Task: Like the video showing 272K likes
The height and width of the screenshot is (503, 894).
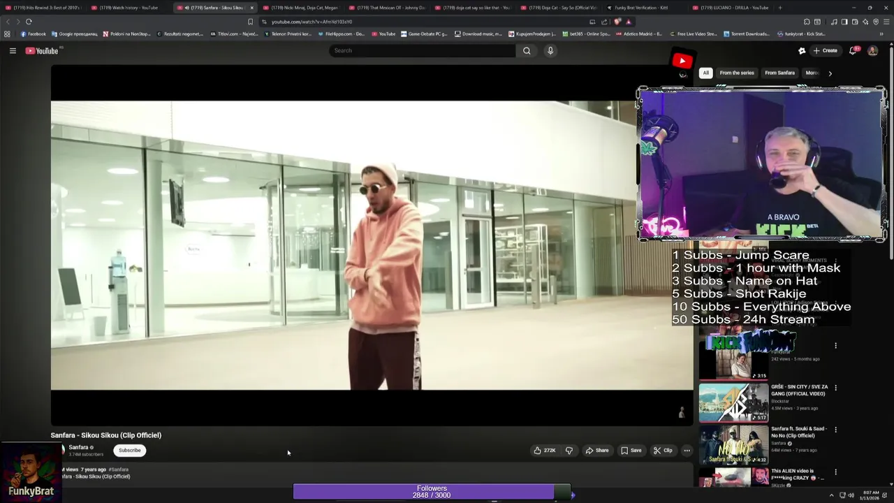Action: [x=545, y=451]
